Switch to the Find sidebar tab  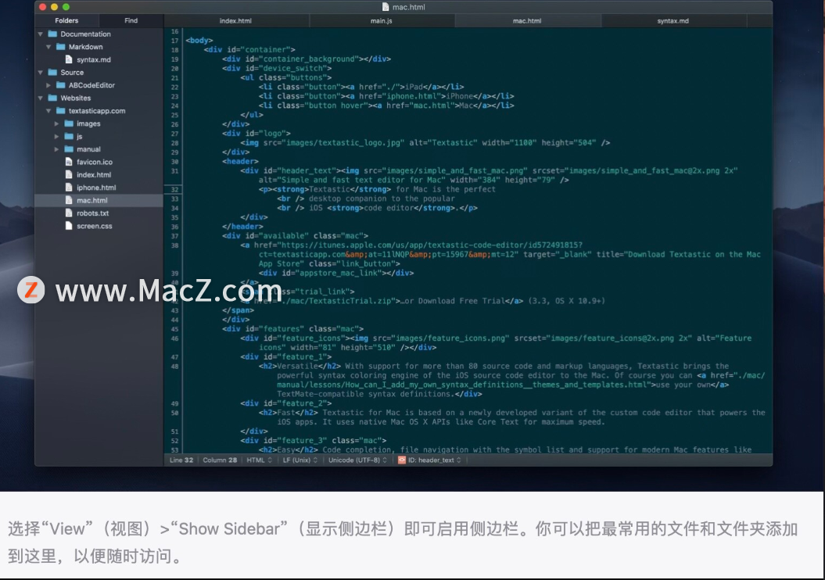(x=131, y=20)
